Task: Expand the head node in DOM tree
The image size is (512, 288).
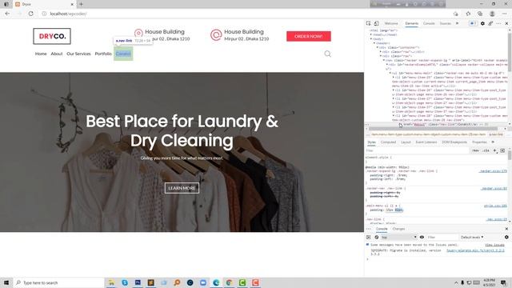Action: click(x=371, y=34)
